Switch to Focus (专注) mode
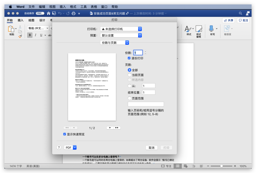Image resolution: width=256 pixels, height=173 pixels. click(166, 166)
